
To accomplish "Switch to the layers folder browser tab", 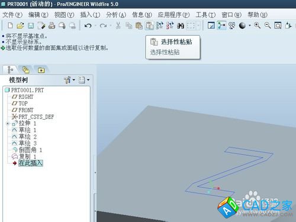I will pyautogui.click(x=26, y=70).
